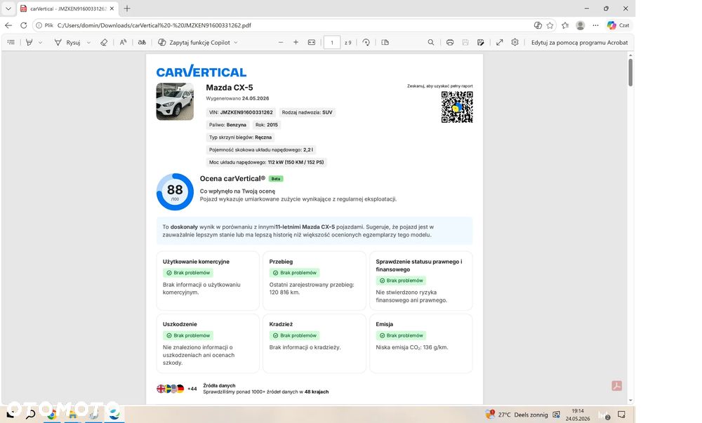Click Brak problemów badge under Kradzież

(295, 335)
